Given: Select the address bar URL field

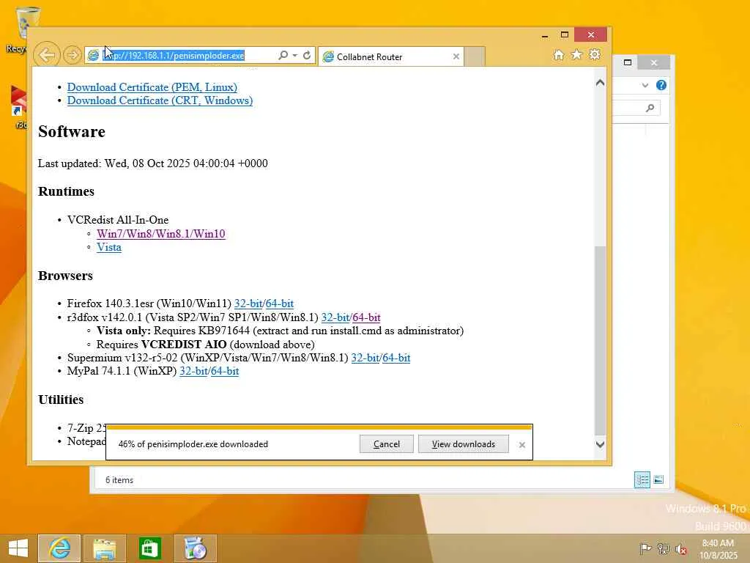Looking at the screenshot, I should [x=182, y=56].
